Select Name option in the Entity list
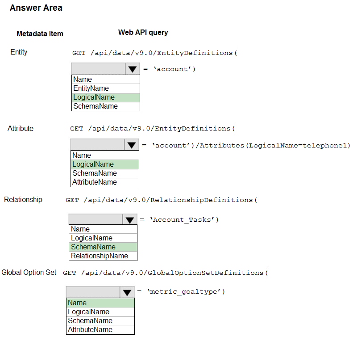Screen dimensions: 353x341 (106, 80)
